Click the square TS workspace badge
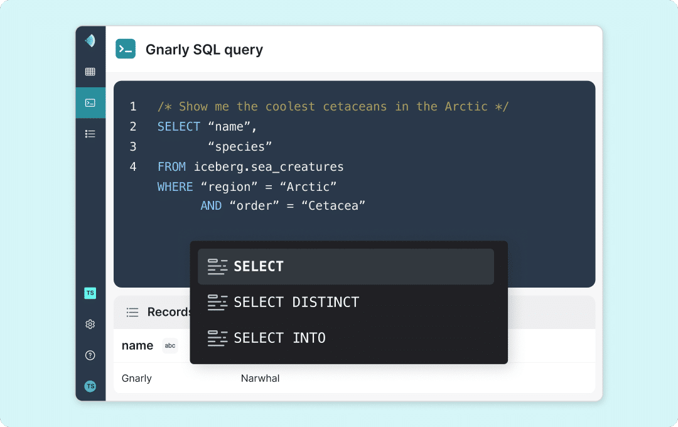 click(x=90, y=293)
